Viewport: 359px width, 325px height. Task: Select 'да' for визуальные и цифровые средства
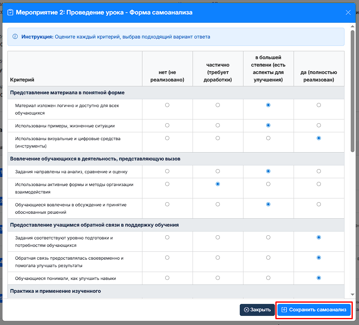[x=319, y=138]
